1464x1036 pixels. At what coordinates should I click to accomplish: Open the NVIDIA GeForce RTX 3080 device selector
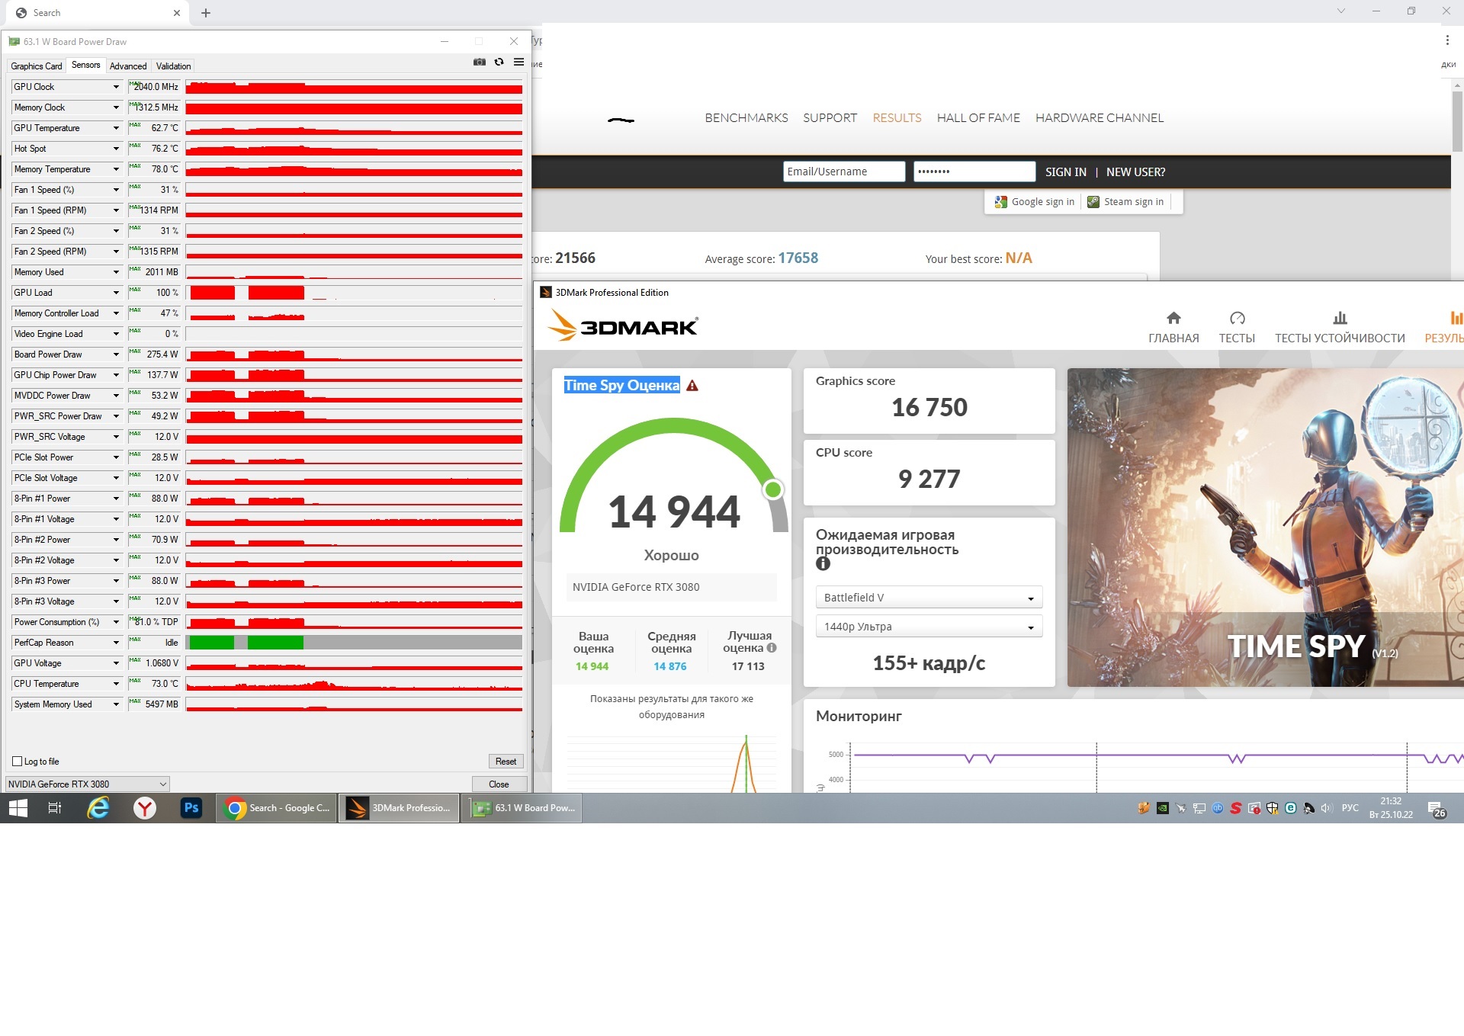(x=87, y=784)
